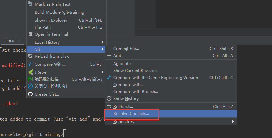Click the JRebel rocket icon
Image resolution: width=272 pixels, height=138 pixels.
point(31,72)
